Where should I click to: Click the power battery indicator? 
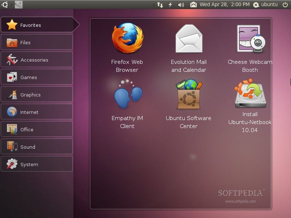[170, 4]
